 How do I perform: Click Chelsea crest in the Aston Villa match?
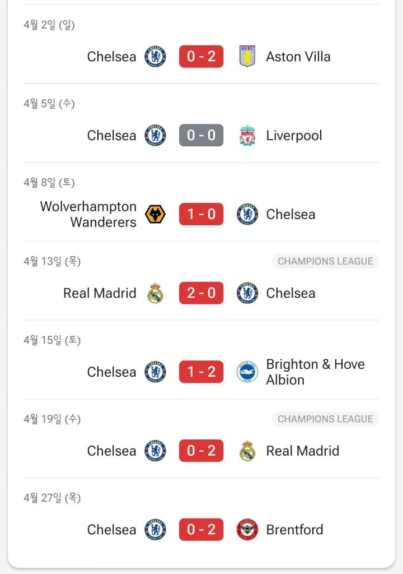tap(155, 57)
